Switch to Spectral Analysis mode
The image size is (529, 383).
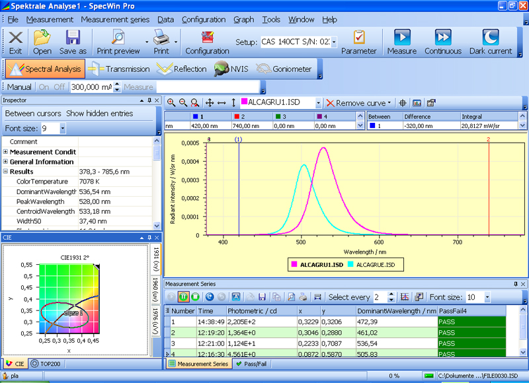45,69
